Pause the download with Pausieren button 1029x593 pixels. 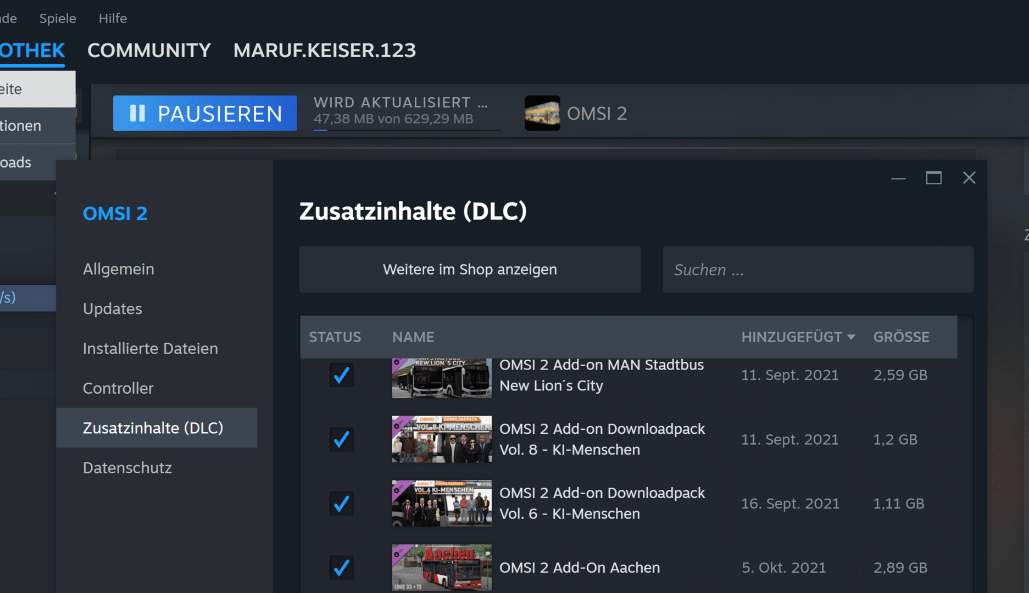205,113
